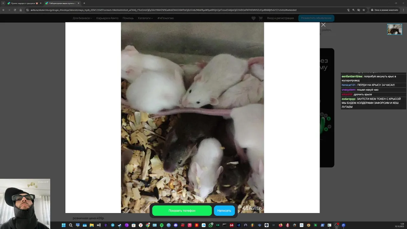Open Telegram from the taskbar
The image size is (407, 229).
(x=113, y=225)
